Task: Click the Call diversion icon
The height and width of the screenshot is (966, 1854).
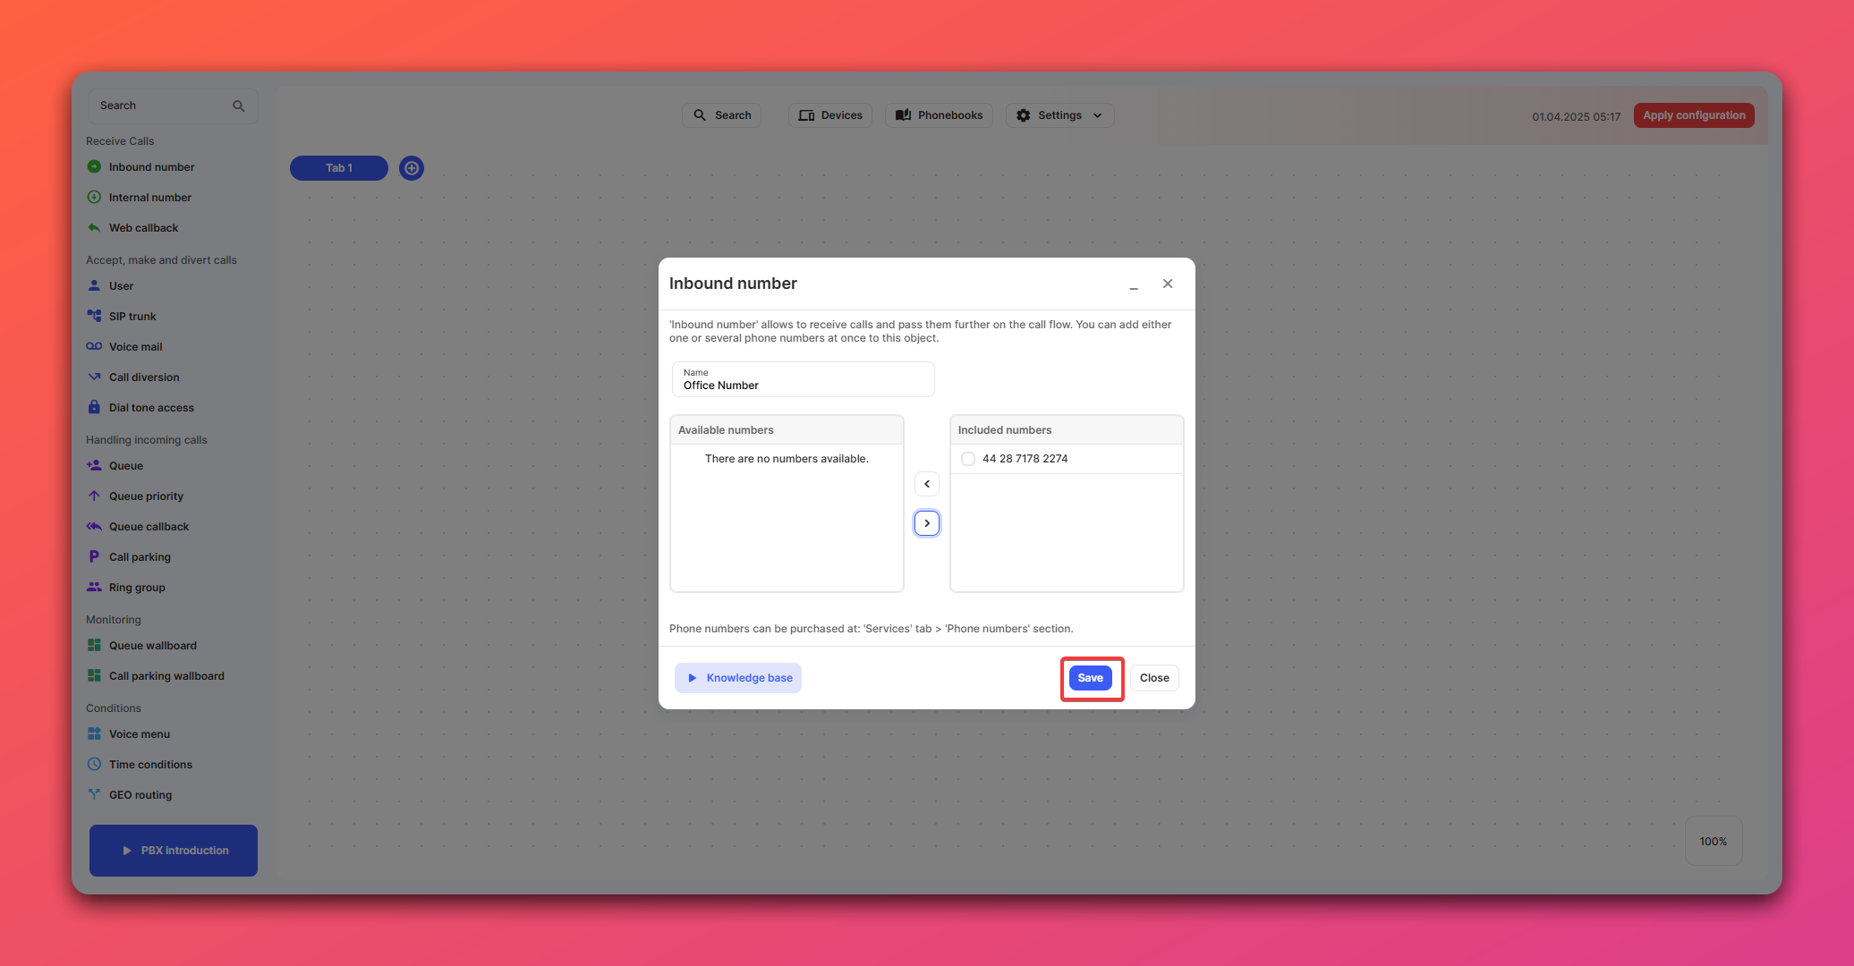Action: (94, 377)
